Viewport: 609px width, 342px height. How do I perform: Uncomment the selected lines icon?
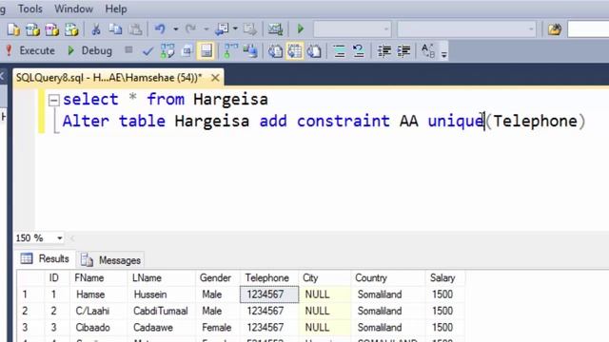(358, 50)
